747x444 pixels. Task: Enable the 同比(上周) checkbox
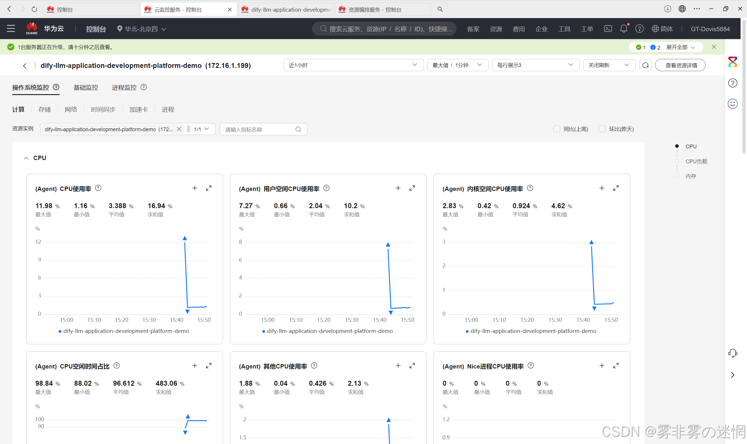[x=556, y=129]
